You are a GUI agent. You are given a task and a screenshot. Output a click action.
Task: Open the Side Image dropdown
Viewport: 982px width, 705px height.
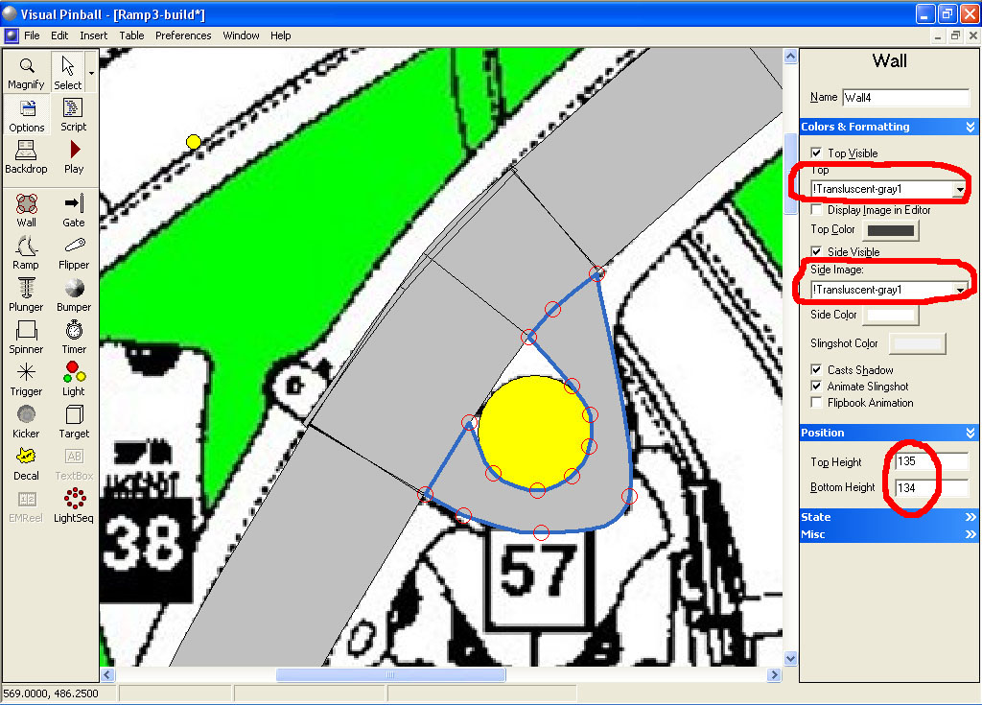point(959,290)
